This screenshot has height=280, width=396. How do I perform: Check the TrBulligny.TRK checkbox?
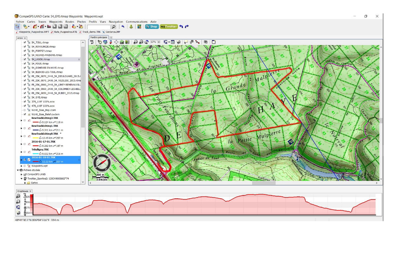coord(25,152)
